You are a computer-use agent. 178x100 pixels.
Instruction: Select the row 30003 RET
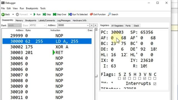click(47, 52)
